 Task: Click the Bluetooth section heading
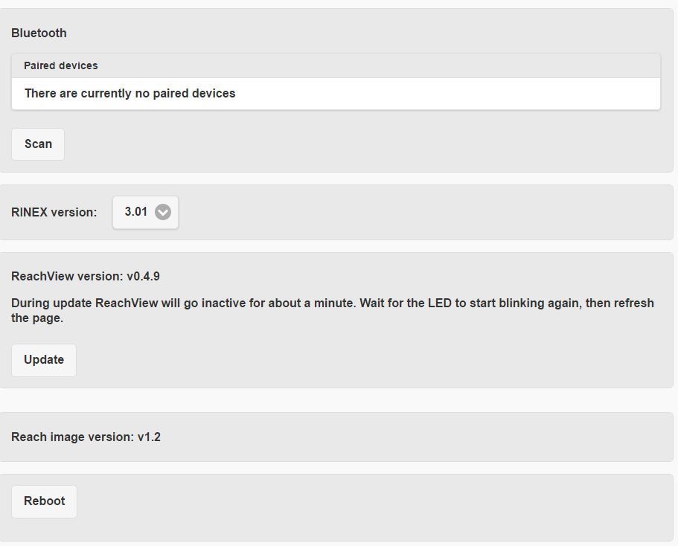pyautogui.click(x=39, y=33)
